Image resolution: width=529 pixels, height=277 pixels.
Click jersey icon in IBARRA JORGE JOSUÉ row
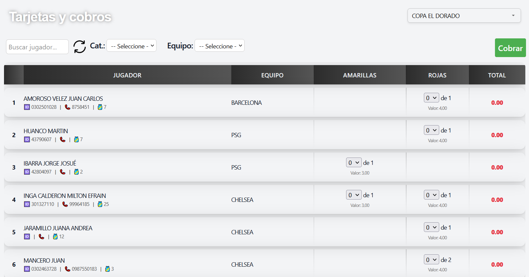coord(76,172)
